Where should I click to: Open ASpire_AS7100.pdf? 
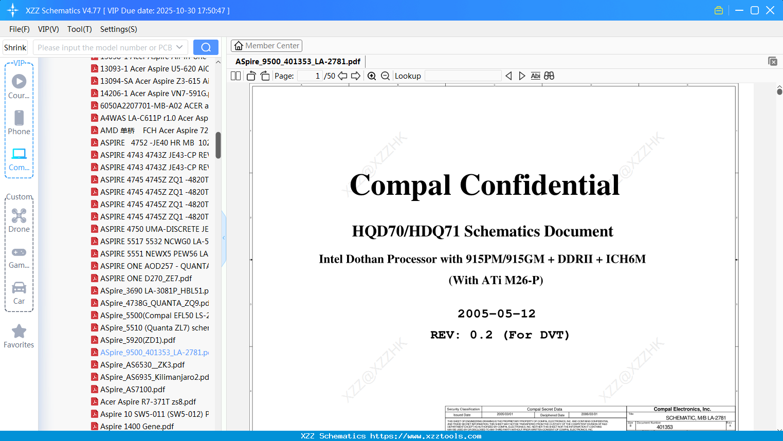[x=128, y=390]
